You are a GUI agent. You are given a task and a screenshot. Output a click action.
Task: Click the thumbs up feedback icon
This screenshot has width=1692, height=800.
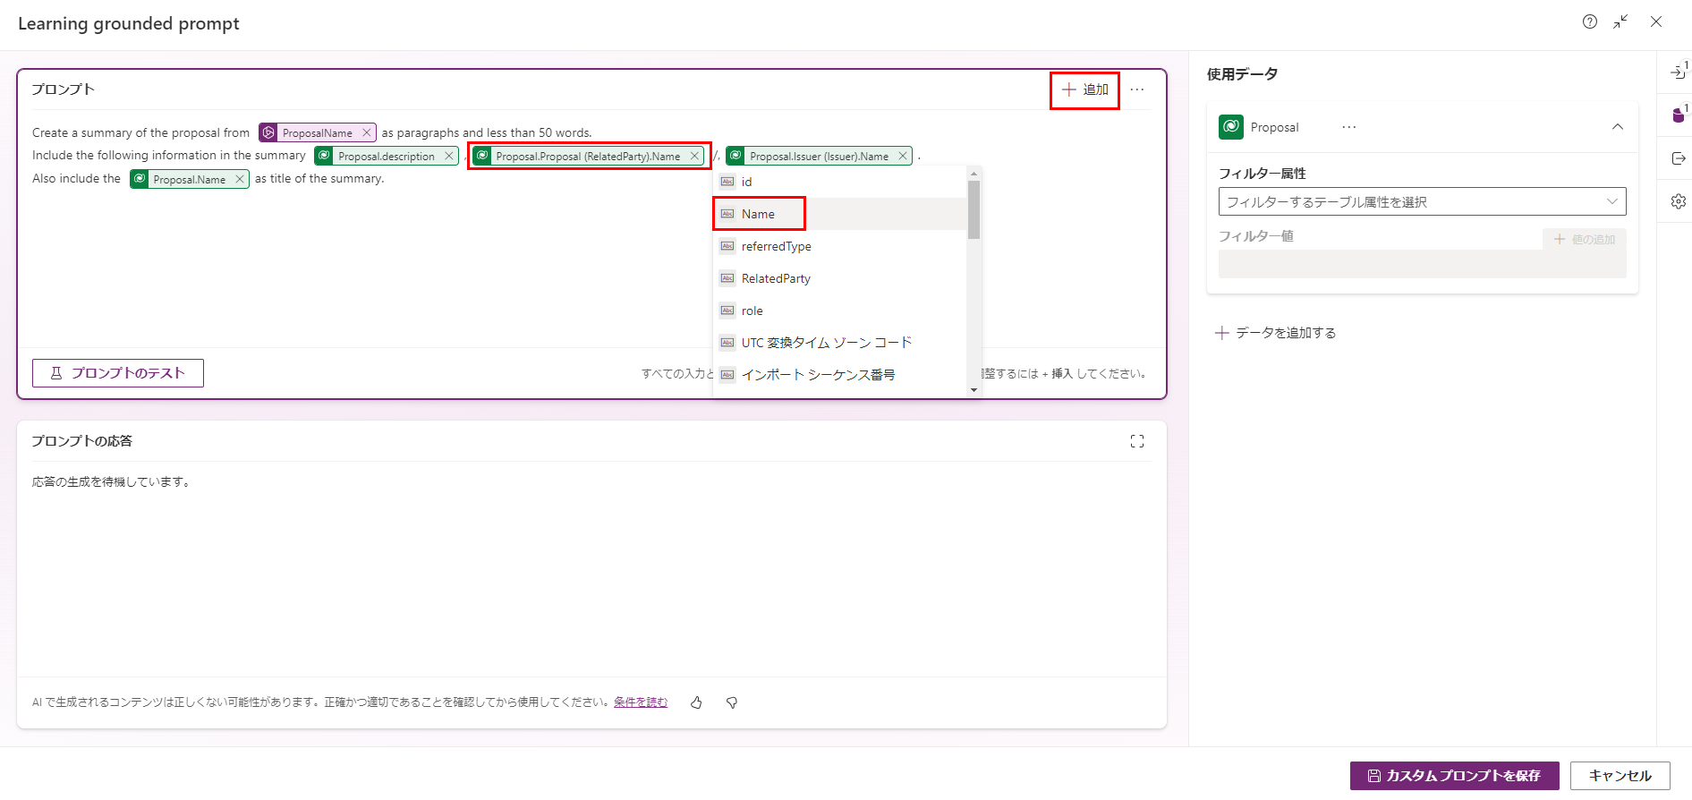pos(696,702)
